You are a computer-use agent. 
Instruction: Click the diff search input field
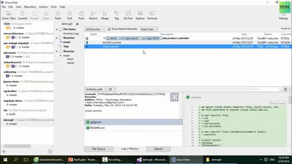click(266, 89)
